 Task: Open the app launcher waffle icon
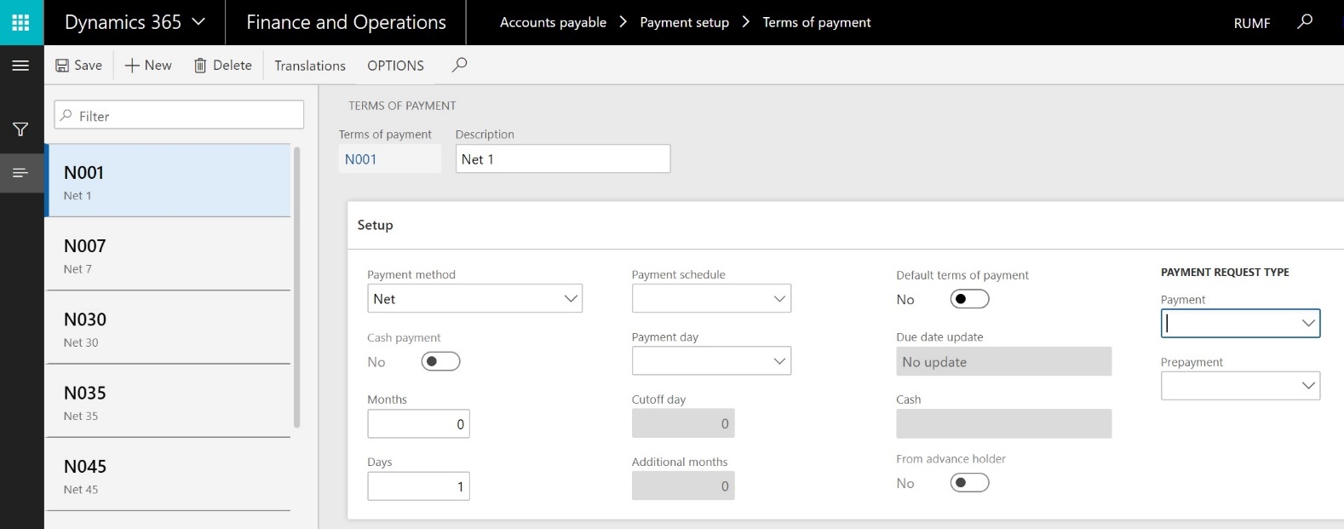[21, 22]
